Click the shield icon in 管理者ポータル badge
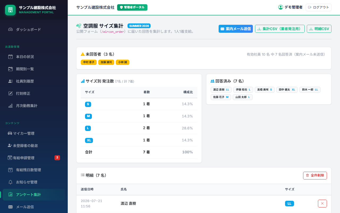The height and width of the screenshot is (213, 340). point(122,7)
